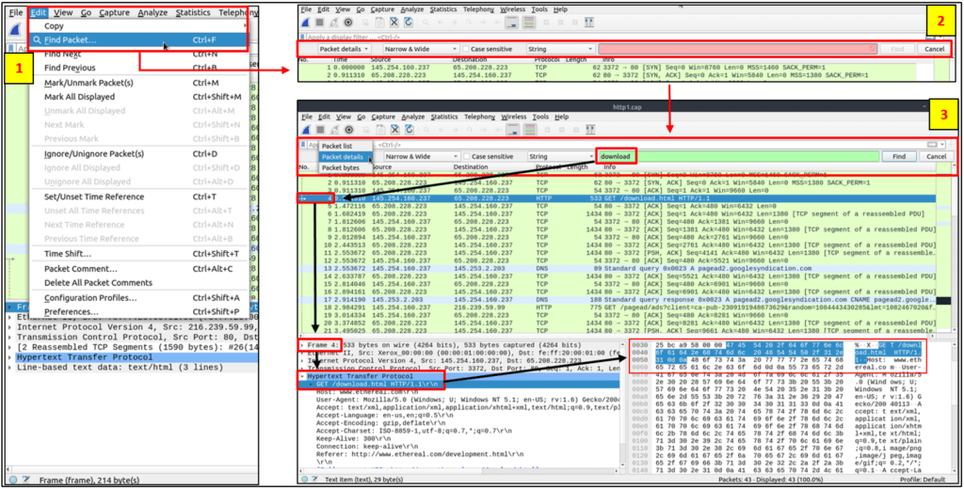Click reload file icon in window 3 toolbar

pyautogui.click(x=409, y=130)
